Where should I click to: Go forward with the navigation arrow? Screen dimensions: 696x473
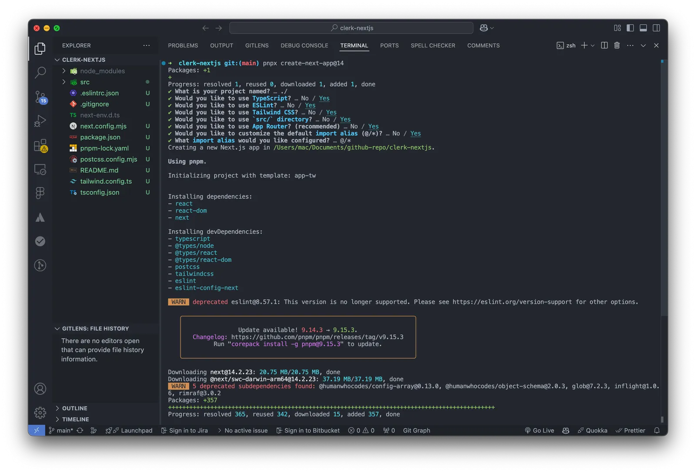tap(219, 28)
